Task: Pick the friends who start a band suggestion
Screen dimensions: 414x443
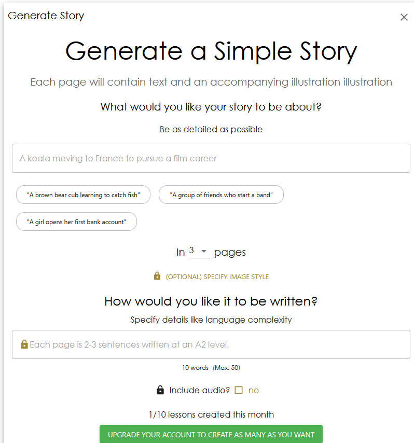Action: (x=221, y=195)
